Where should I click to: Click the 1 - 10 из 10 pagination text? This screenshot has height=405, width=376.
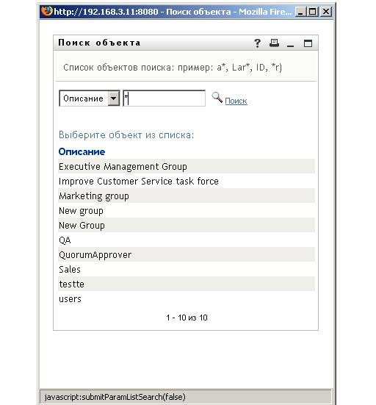[187, 318]
